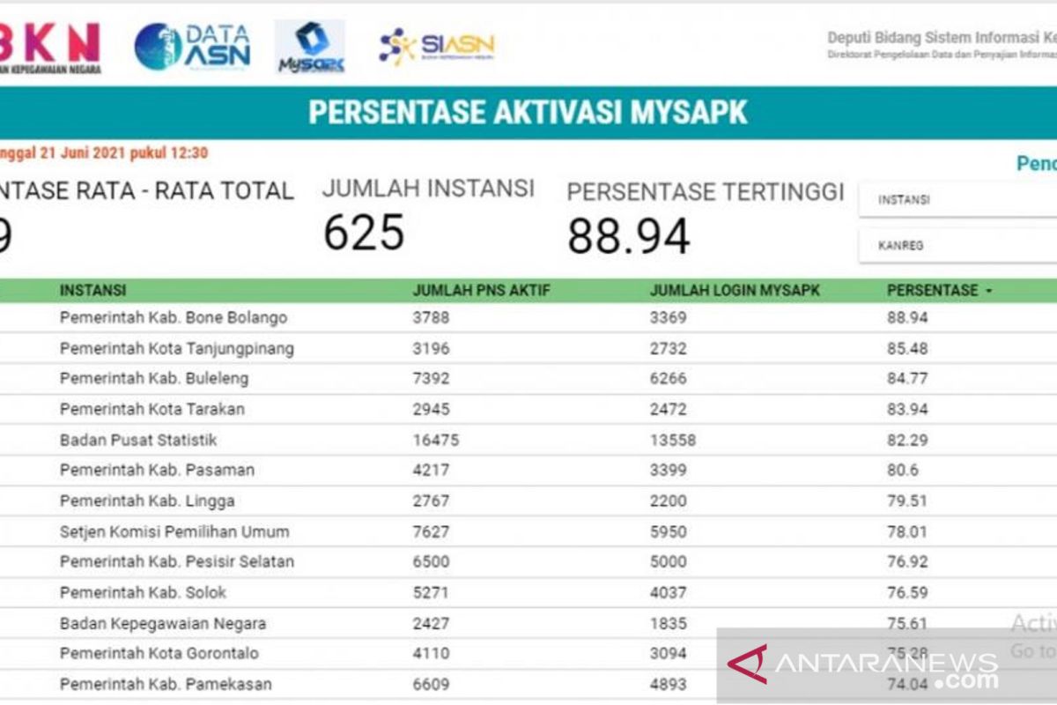Click the PNS aktif value 6609
Image resolution: width=1057 pixels, height=705 pixels.
[x=431, y=684]
